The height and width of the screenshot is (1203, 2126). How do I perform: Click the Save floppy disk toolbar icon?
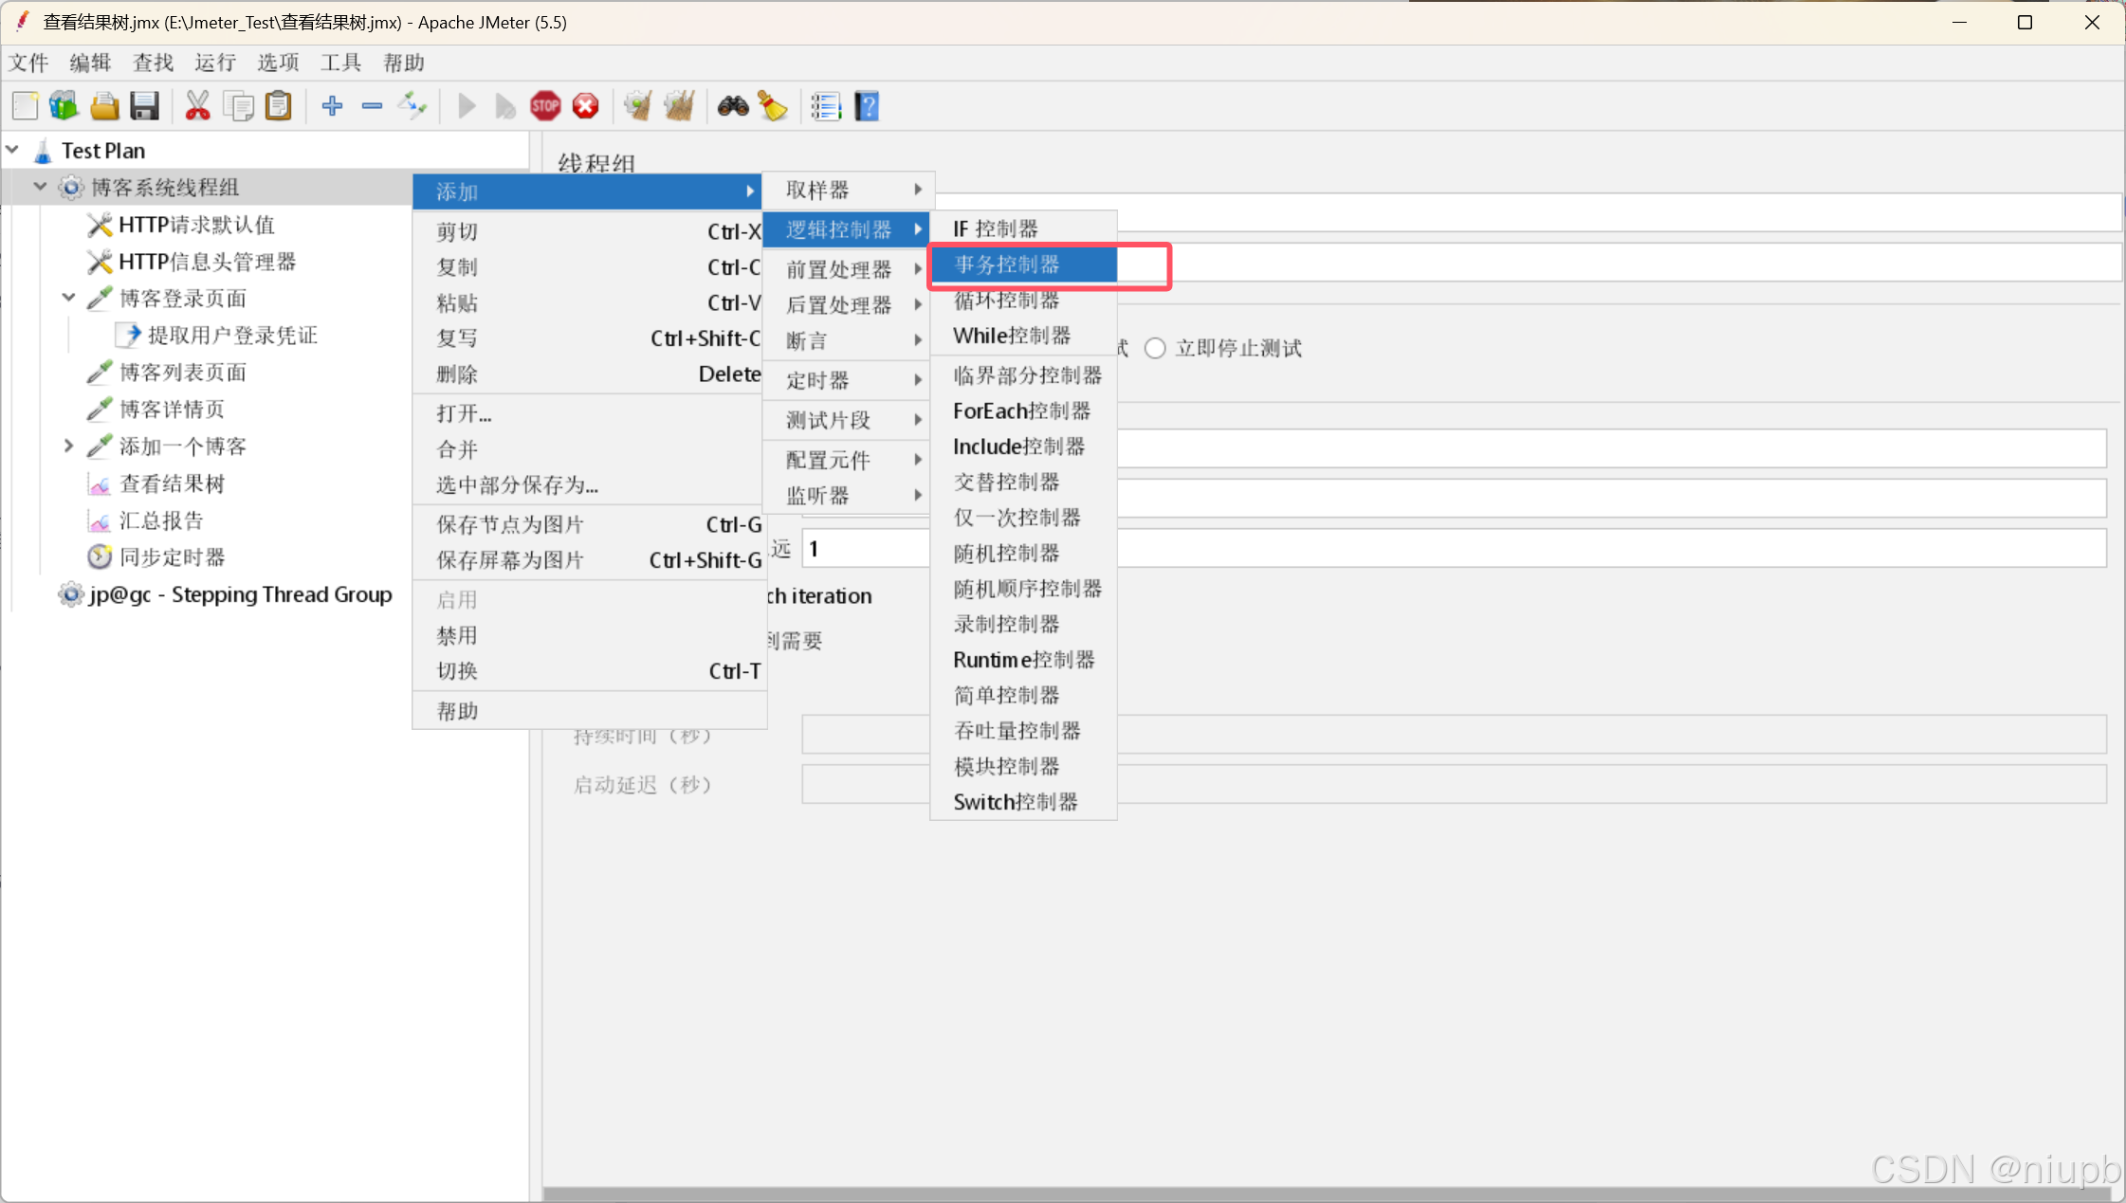click(x=144, y=106)
